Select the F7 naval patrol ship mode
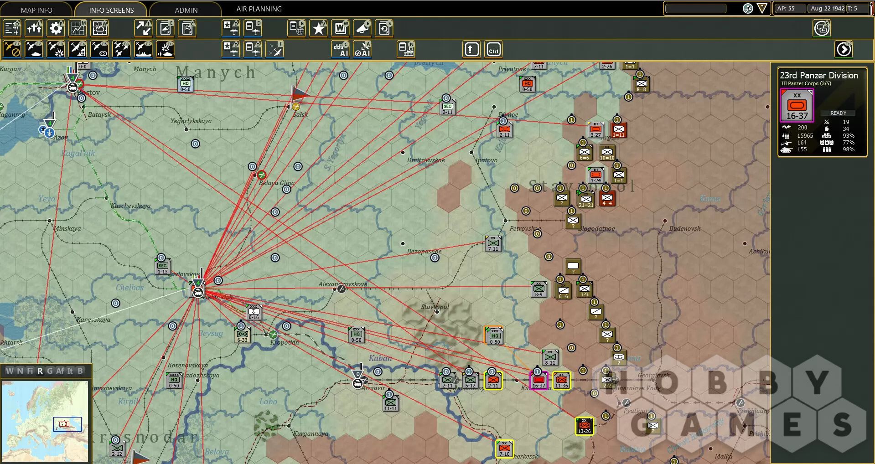Viewport: 875px width, 464px height. (x=144, y=49)
